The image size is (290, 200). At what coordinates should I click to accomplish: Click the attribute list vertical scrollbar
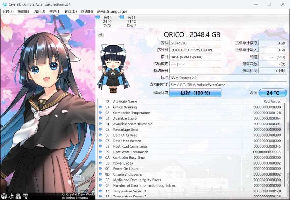click(285, 144)
